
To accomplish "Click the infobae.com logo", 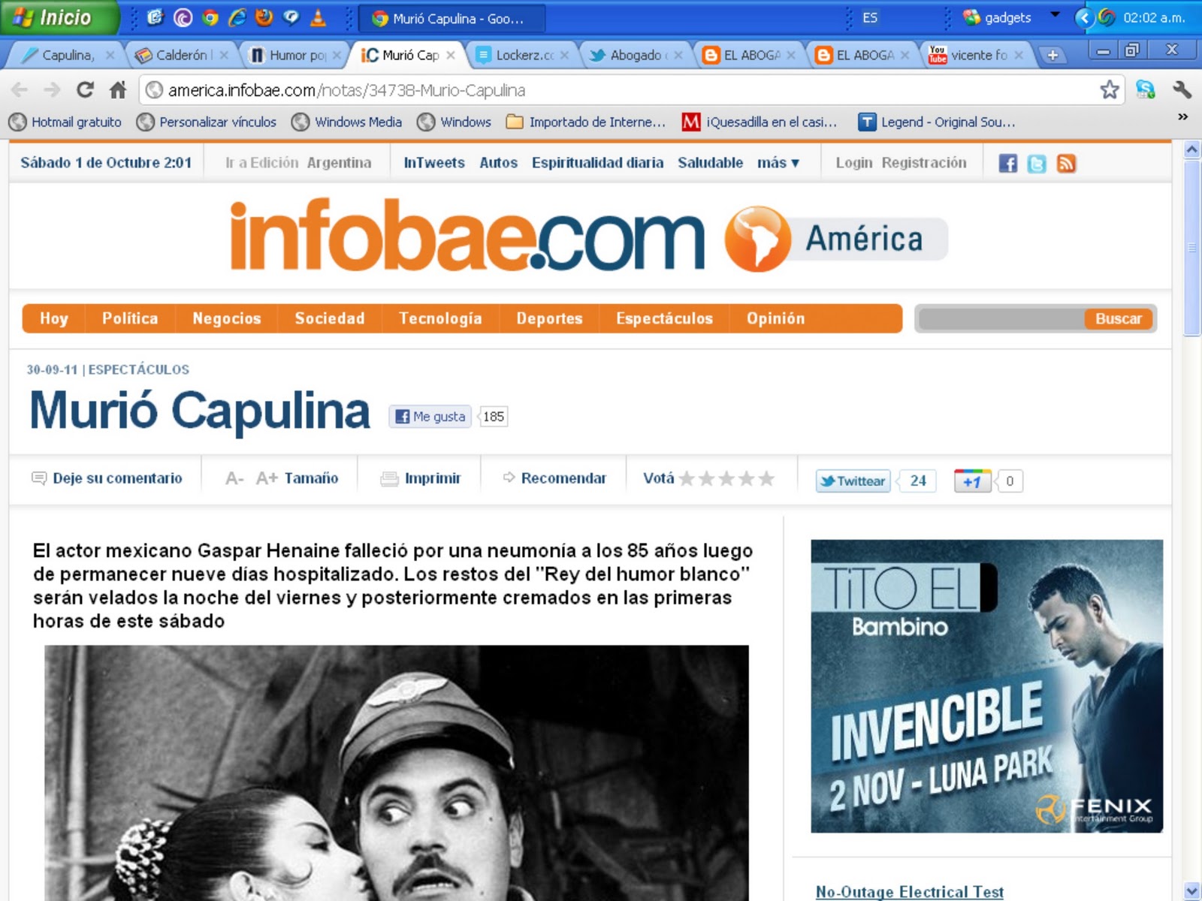I will click(467, 234).
